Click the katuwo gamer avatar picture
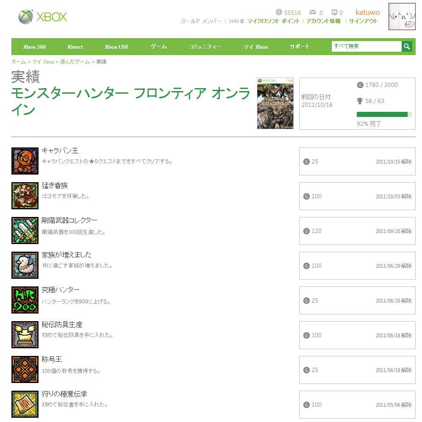The image size is (422, 422). 402,17
